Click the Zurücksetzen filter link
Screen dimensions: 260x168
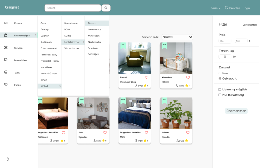pyautogui.click(x=250, y=25)
